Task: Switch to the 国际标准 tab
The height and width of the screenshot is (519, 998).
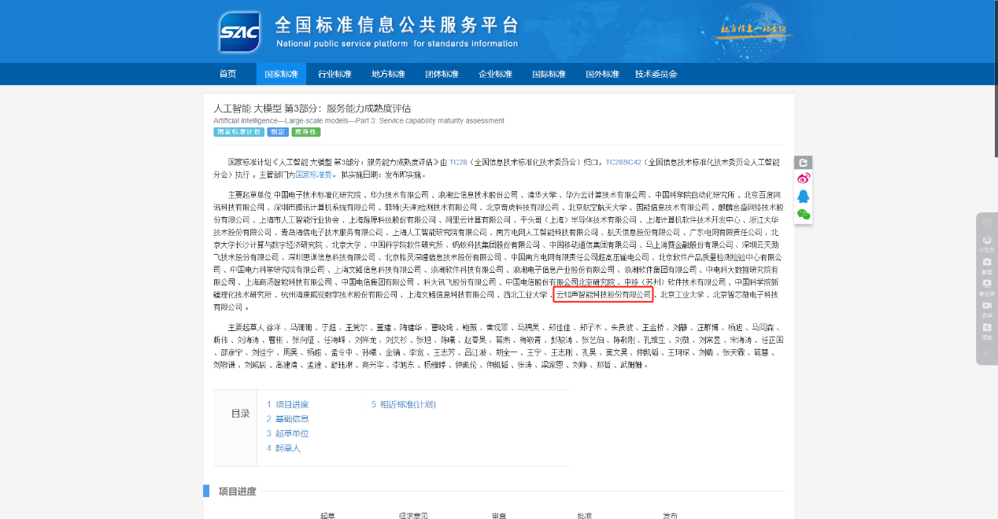Action: point(549,73)
